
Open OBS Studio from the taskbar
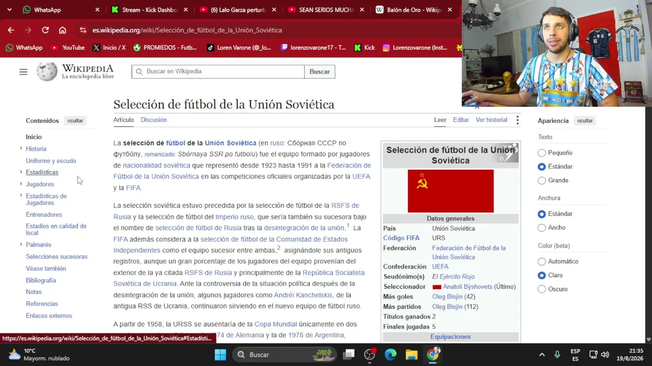tap(370, 355)
